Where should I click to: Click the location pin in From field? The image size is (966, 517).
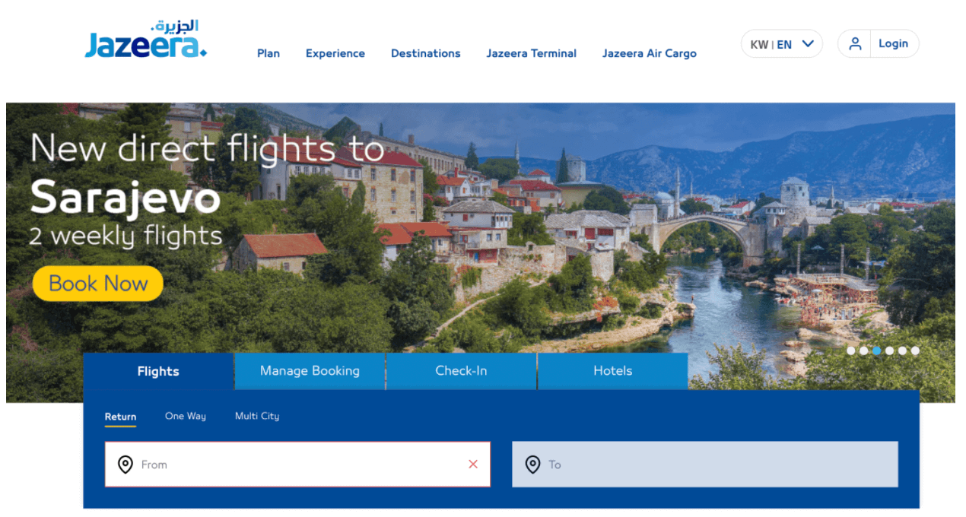click(126, 465)
